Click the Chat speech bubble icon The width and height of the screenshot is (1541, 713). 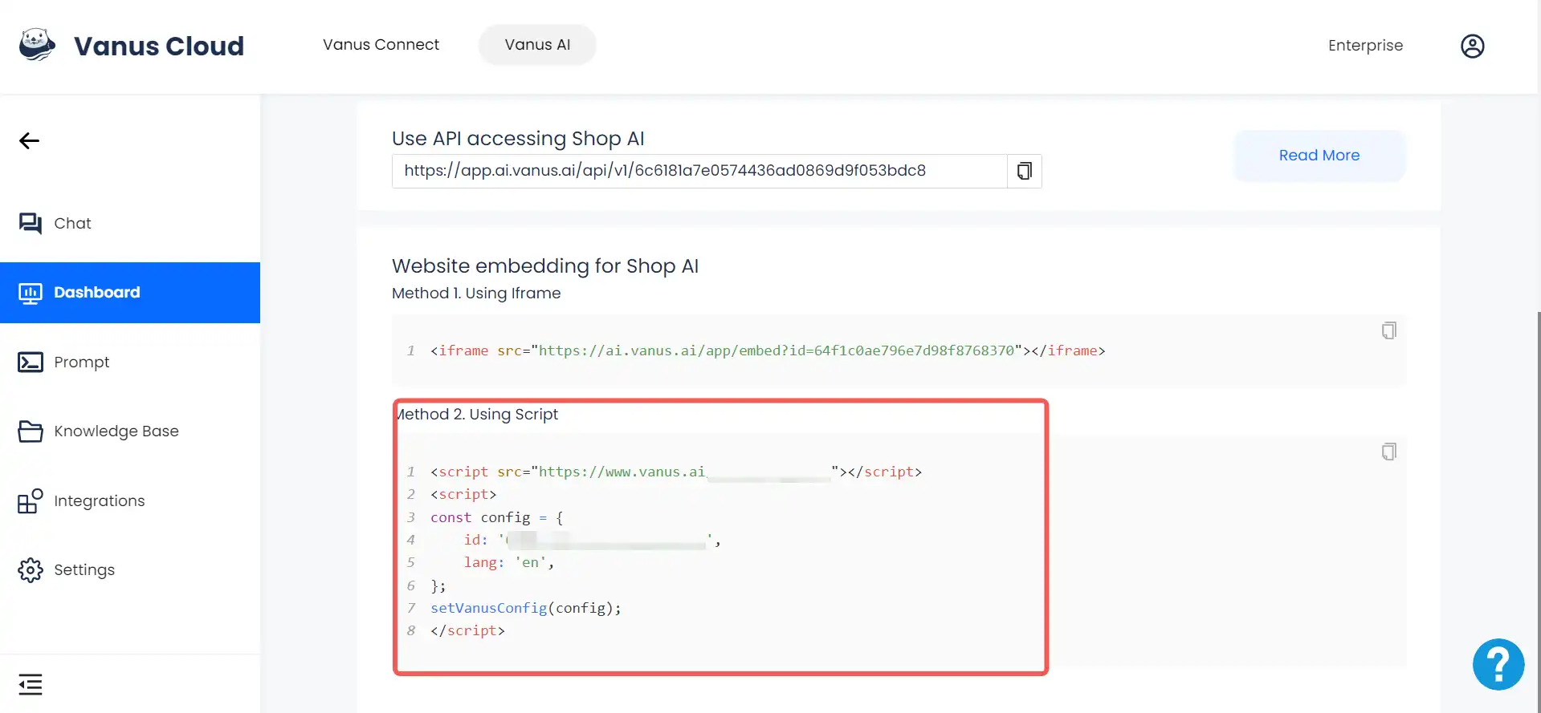coord(31,223)
